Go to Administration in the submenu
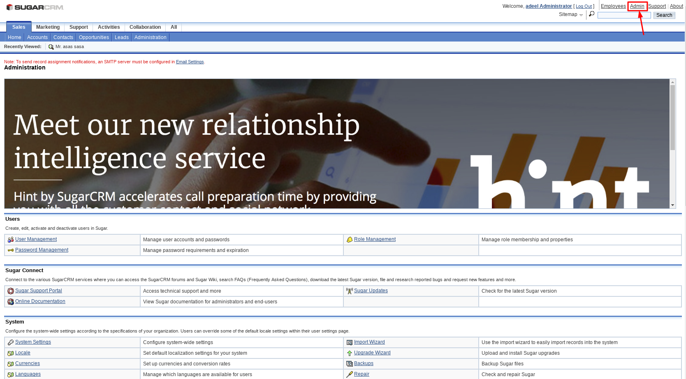 (x=151, y=37)
